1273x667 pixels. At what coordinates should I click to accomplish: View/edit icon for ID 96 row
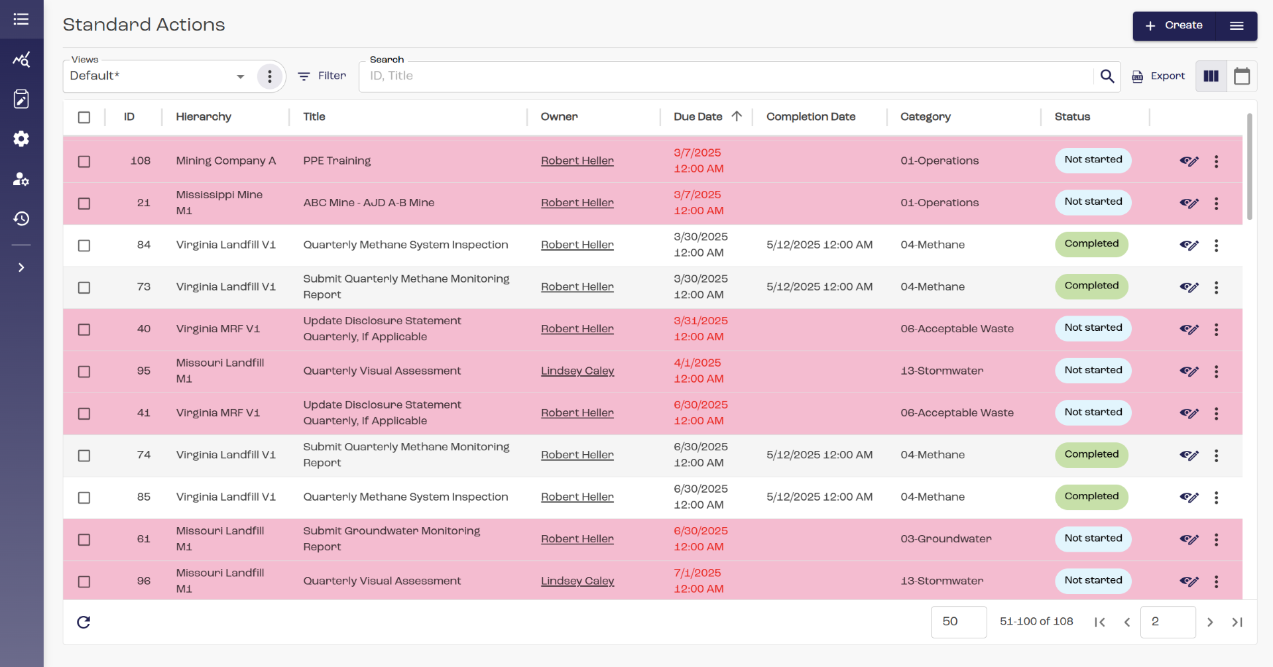tap(1189, 581)
